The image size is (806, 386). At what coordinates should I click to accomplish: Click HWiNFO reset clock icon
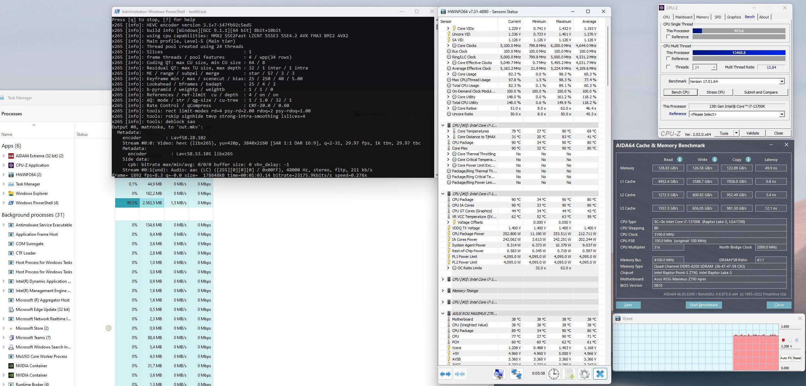pos(554,374)
